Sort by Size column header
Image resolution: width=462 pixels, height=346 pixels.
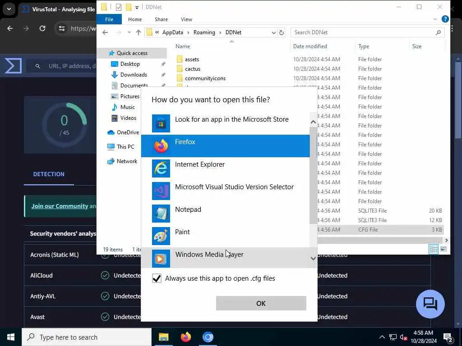point(416,46)
